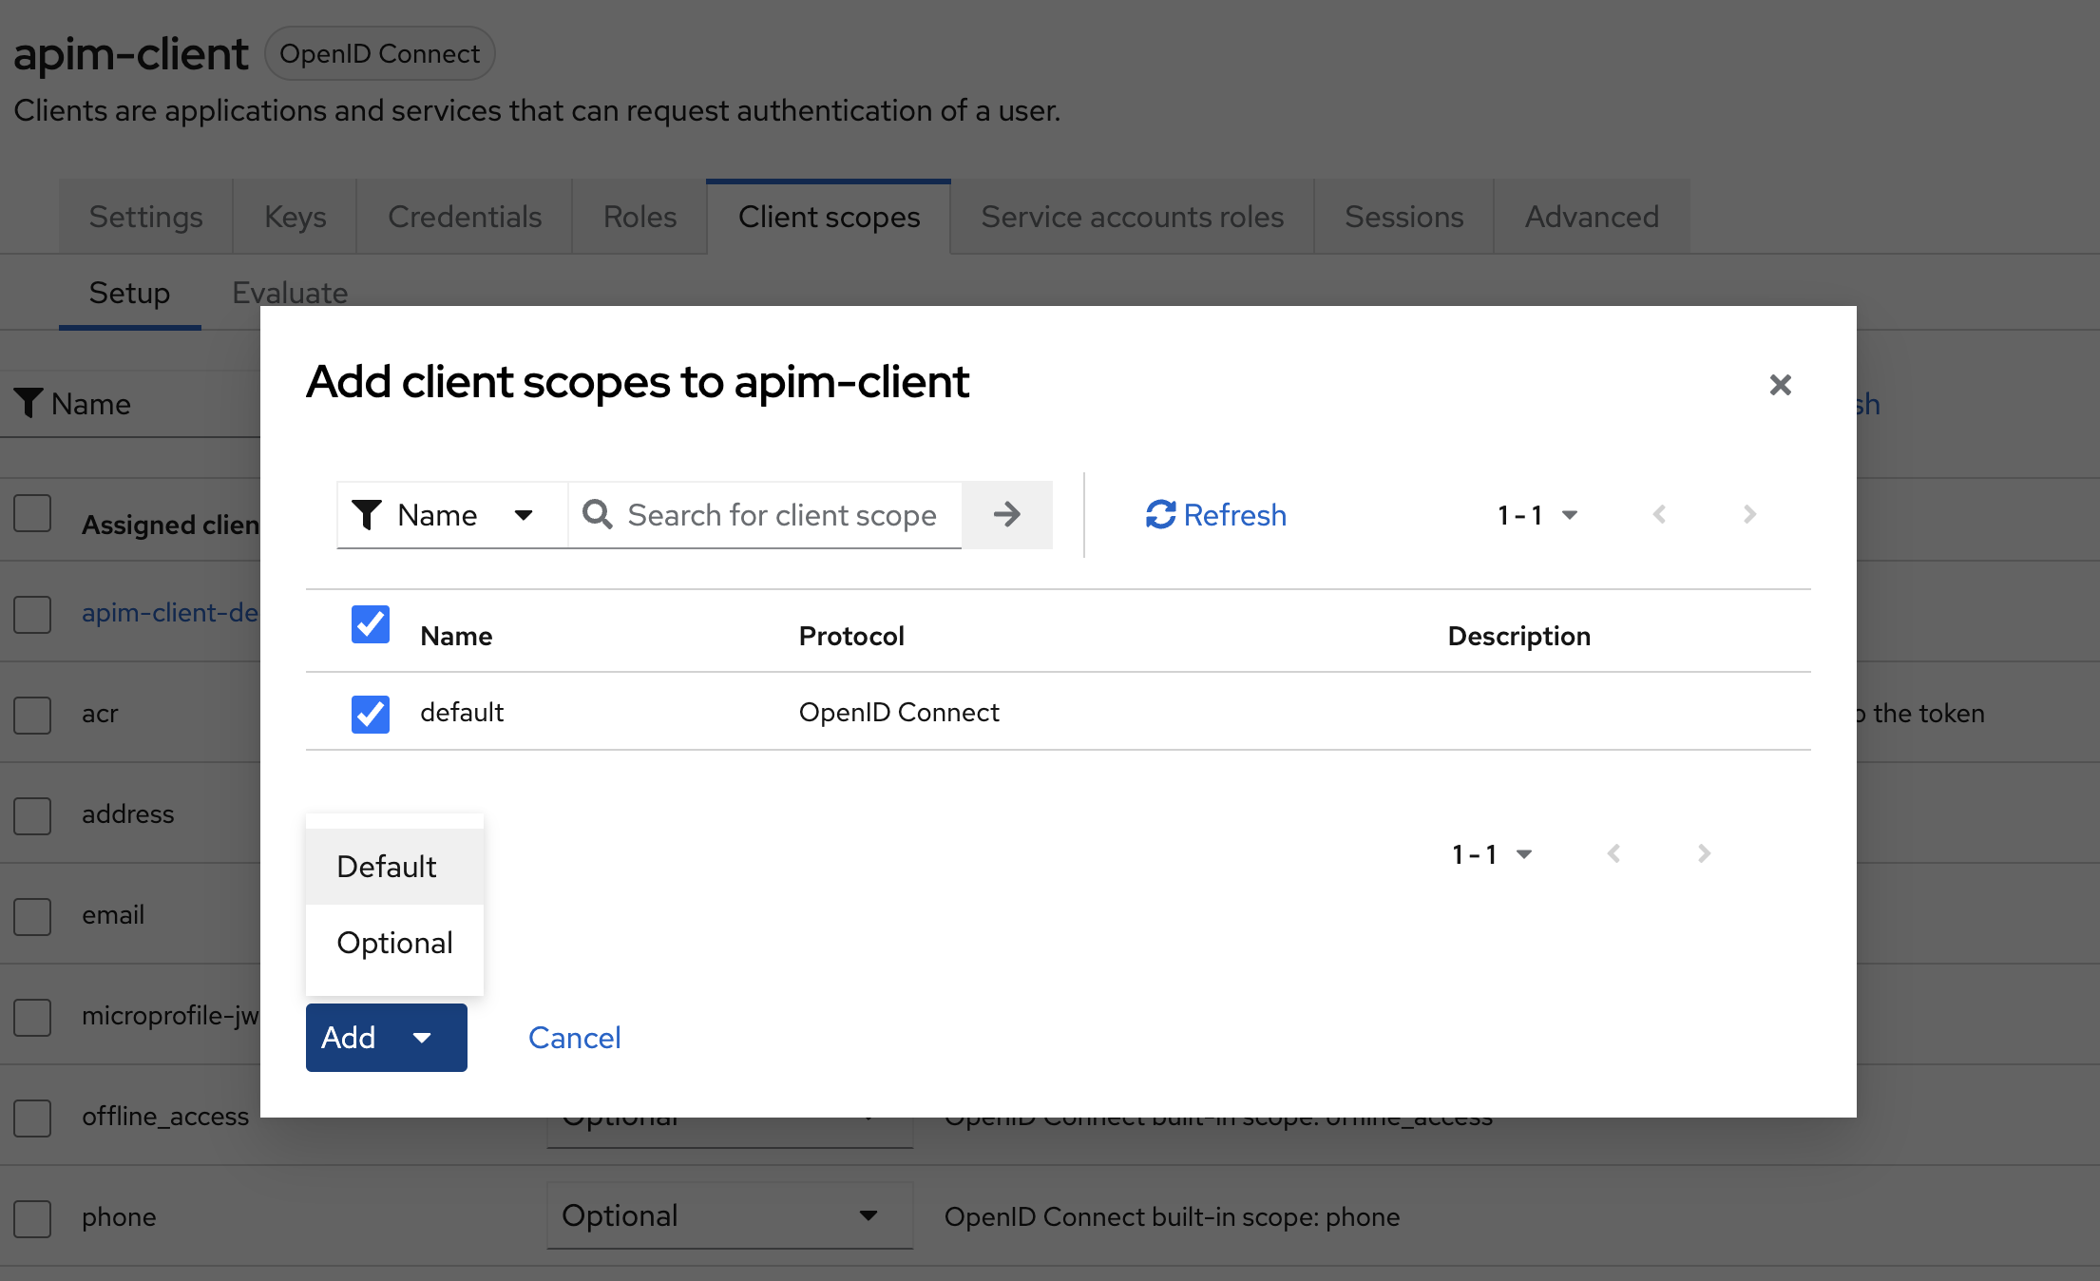Open the Service accounts roles tab
This screenshot has height=1281, width=2100.
click(1131, 216)
